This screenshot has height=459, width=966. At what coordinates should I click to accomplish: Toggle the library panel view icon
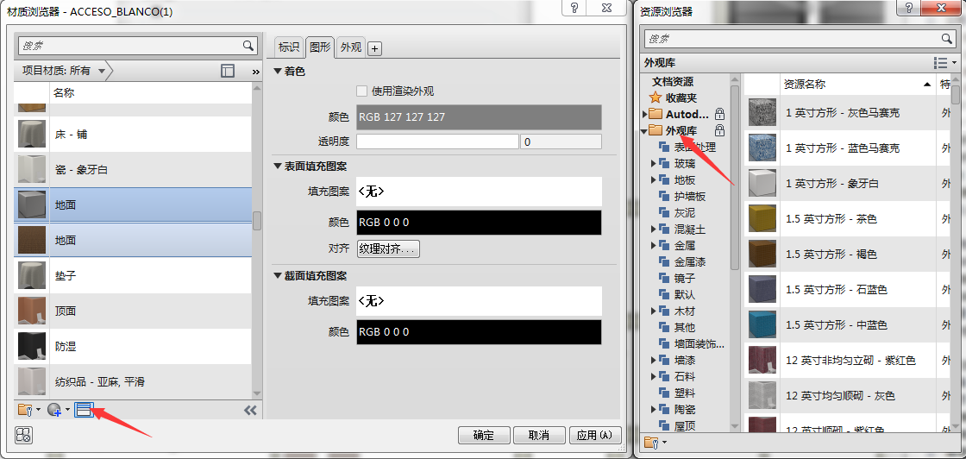pos(228,71)
